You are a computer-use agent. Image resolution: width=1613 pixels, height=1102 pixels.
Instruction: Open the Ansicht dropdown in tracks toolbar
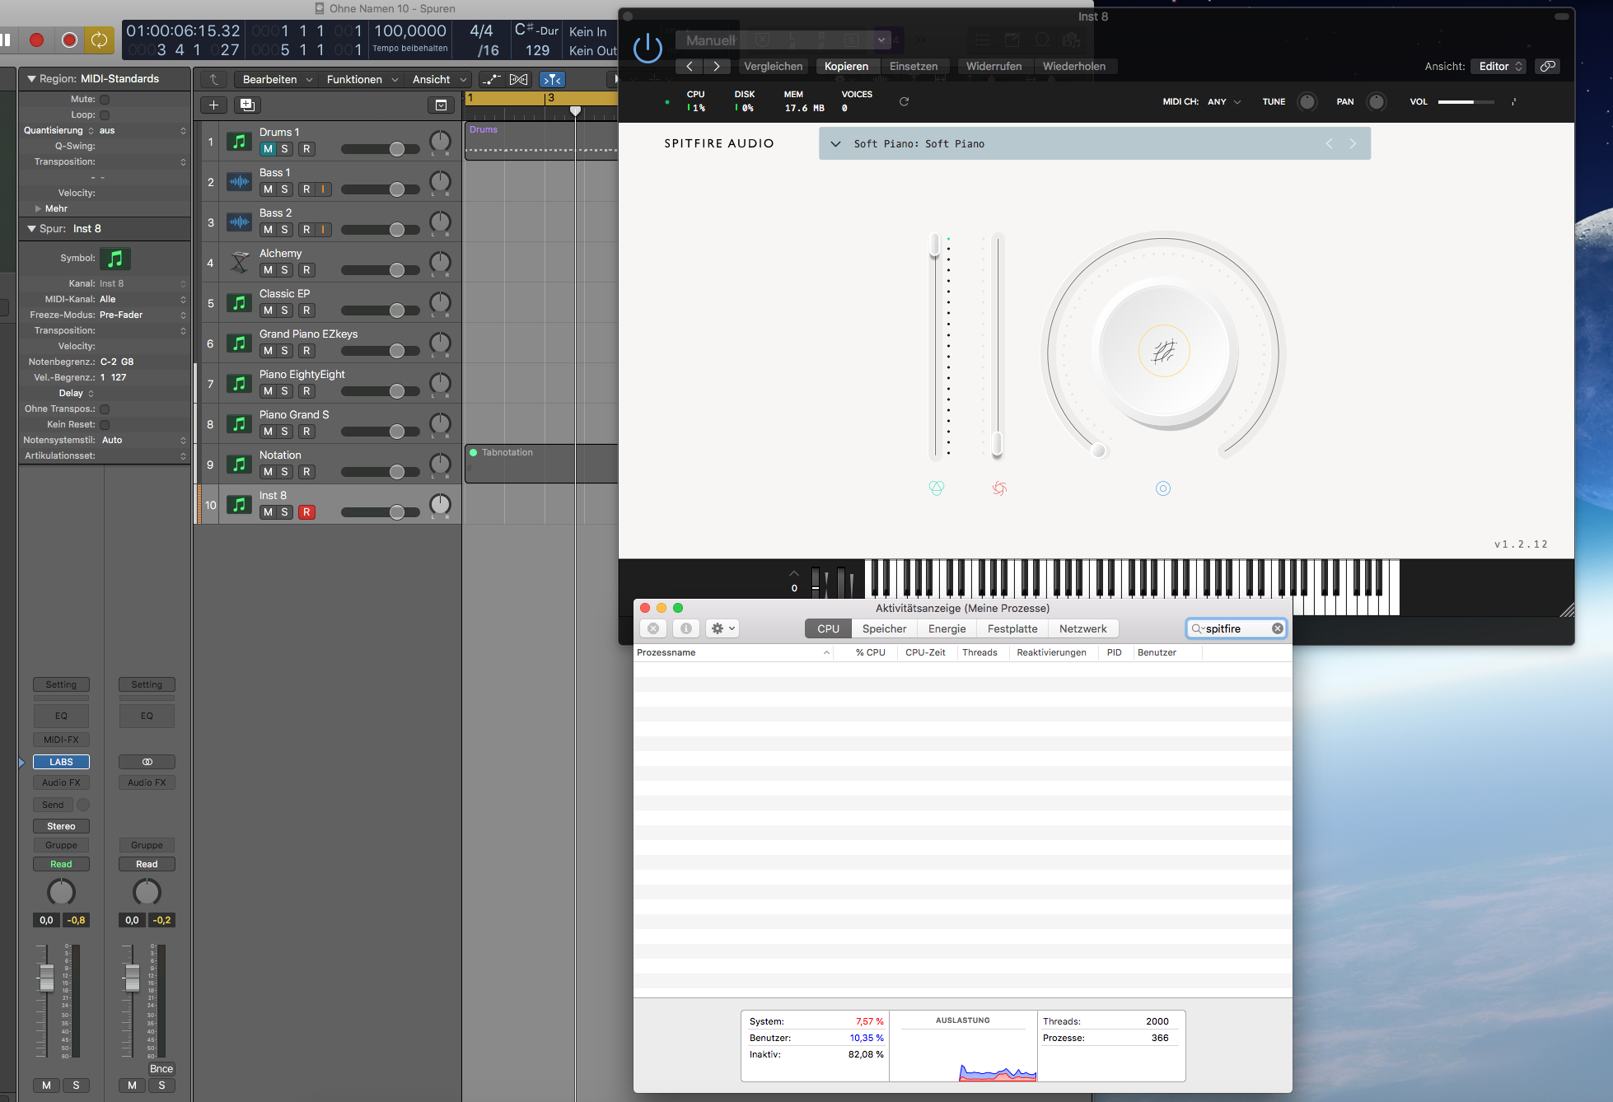(439, 79)
